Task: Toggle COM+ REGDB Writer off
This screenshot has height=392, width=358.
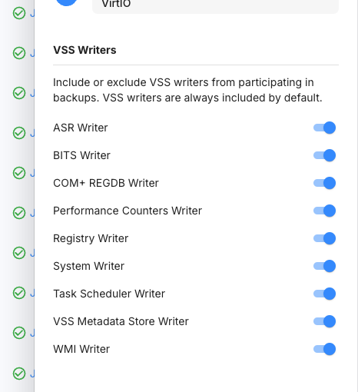Action: click(x=324, y=183)
